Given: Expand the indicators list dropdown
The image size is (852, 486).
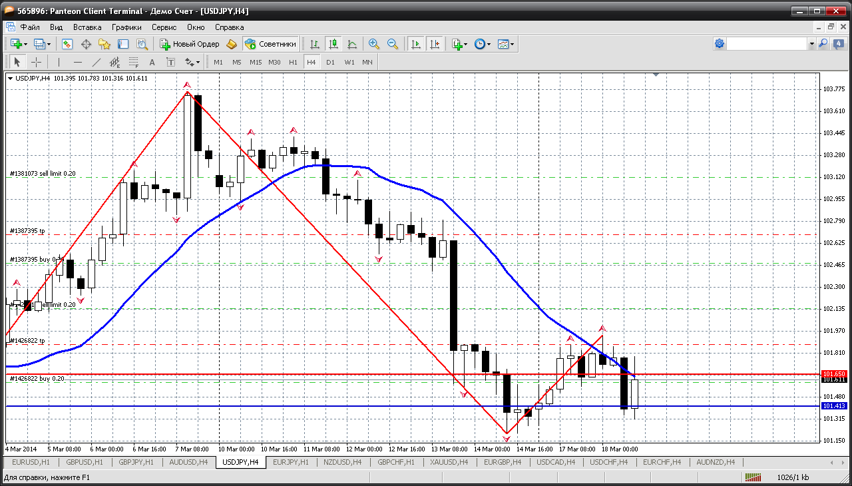Looking at the screenshot, I should pyautogui.click(x=465, y=45).
